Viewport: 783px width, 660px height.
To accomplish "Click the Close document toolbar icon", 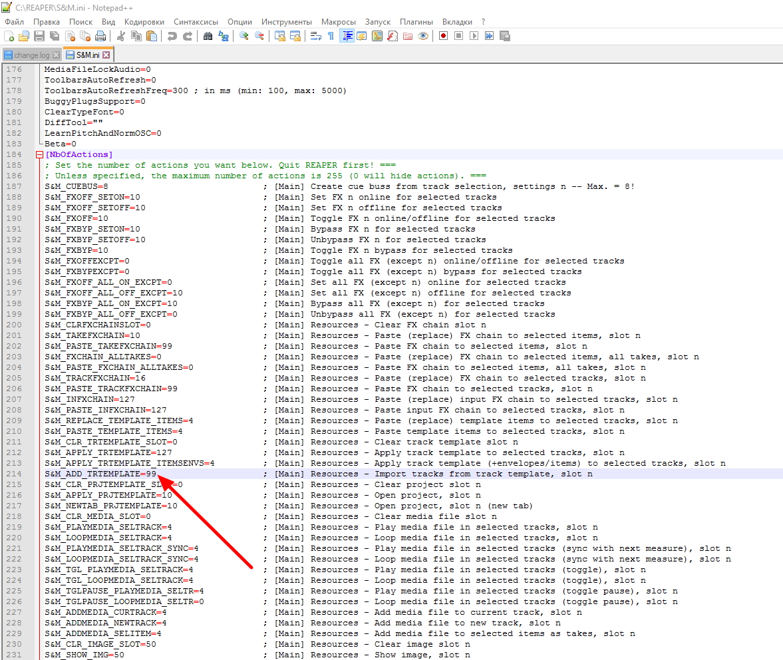I will [70, 36].
